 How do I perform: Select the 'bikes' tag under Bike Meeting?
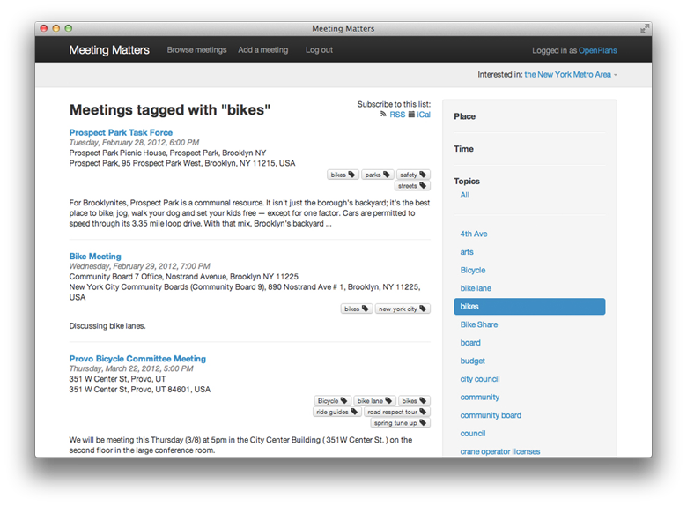(x=357, y=309)
